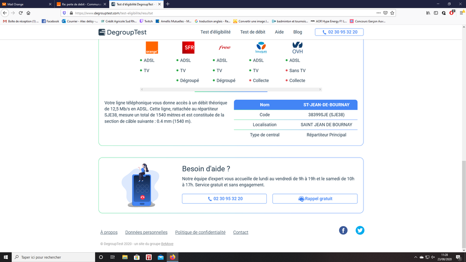Click header phone number 02 30 95 32 20
The image size is (466, 262).
(x=339, y=32)
